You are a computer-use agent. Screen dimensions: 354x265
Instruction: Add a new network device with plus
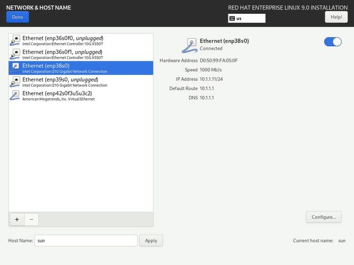coord(17,219)
